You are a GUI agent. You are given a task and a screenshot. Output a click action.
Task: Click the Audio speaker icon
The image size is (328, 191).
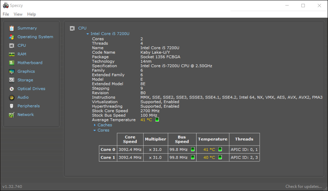[x=12, y=97]
